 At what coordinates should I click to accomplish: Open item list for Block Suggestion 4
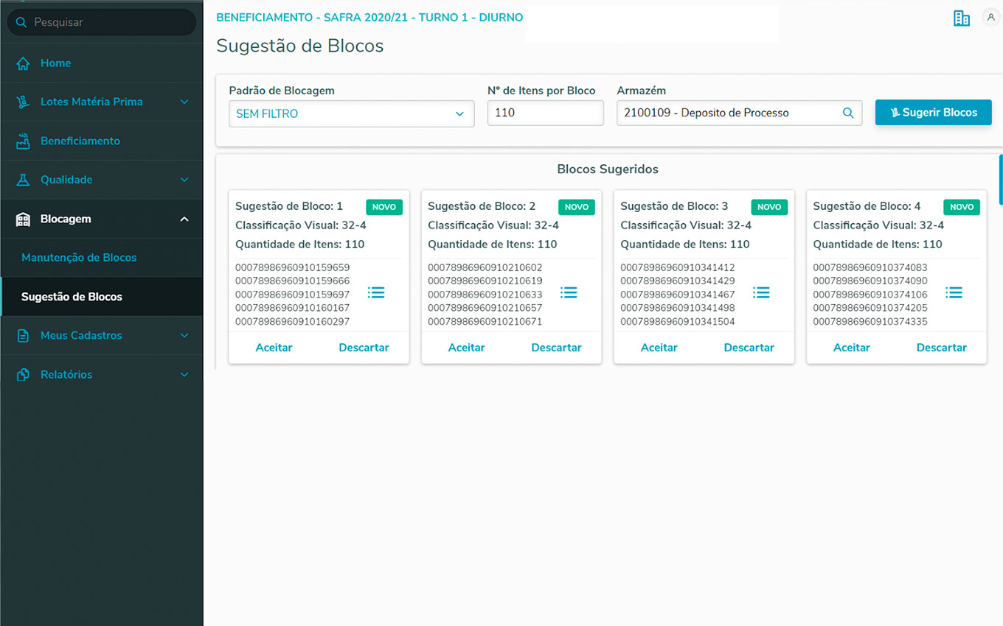coord(954,293)
